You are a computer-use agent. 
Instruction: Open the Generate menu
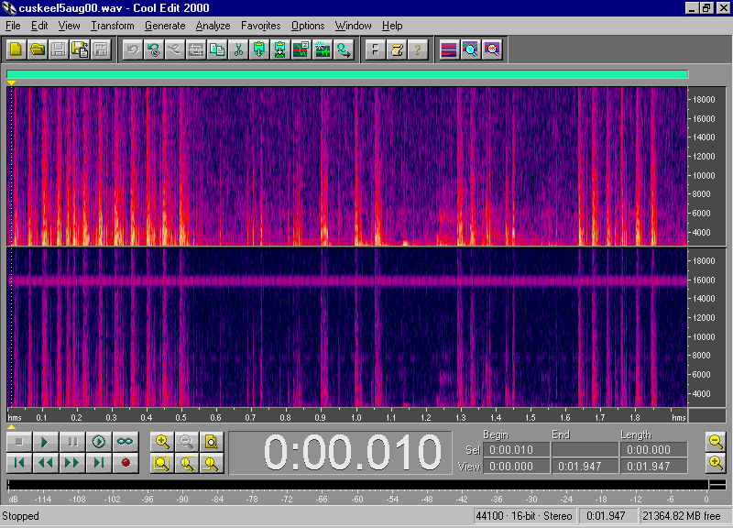click(x=165, y=26)
